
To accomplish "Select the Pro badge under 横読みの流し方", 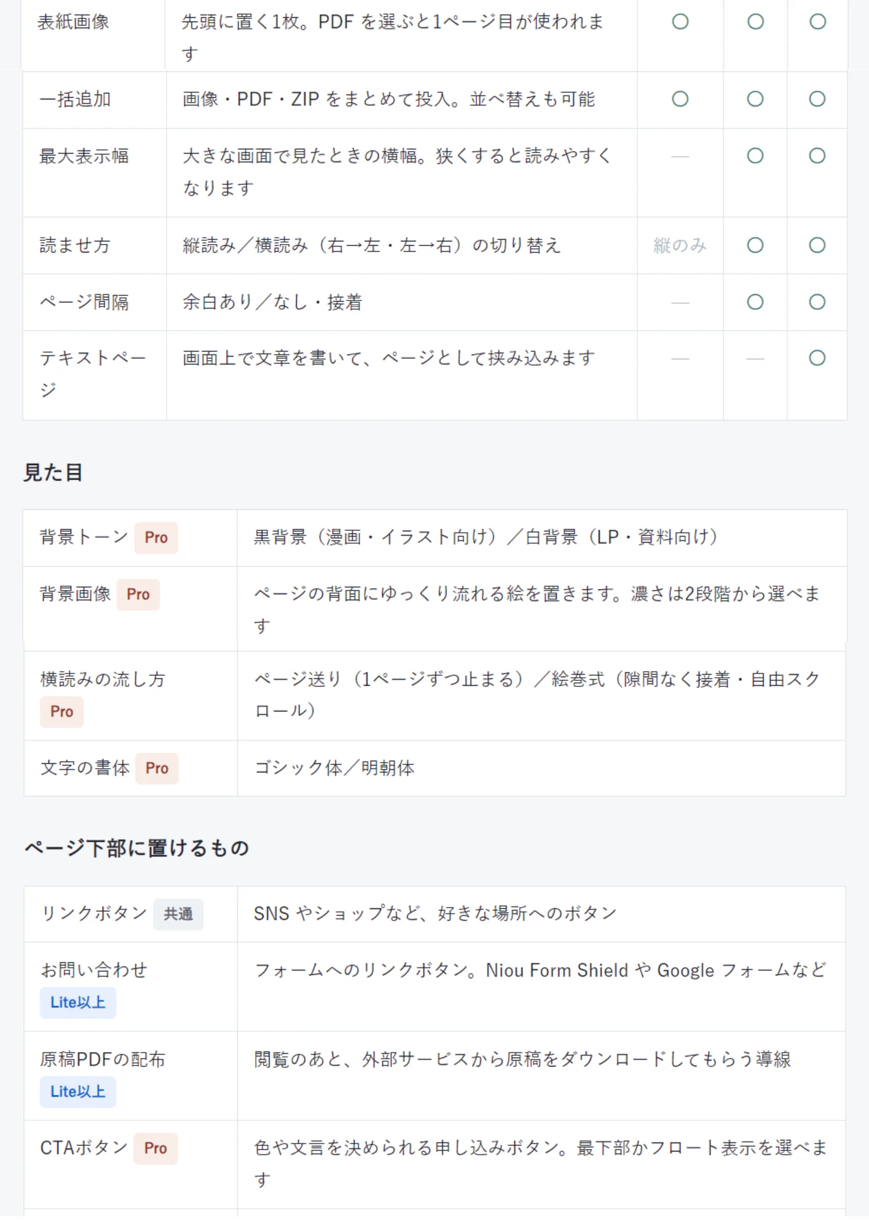I will point(61,712).
